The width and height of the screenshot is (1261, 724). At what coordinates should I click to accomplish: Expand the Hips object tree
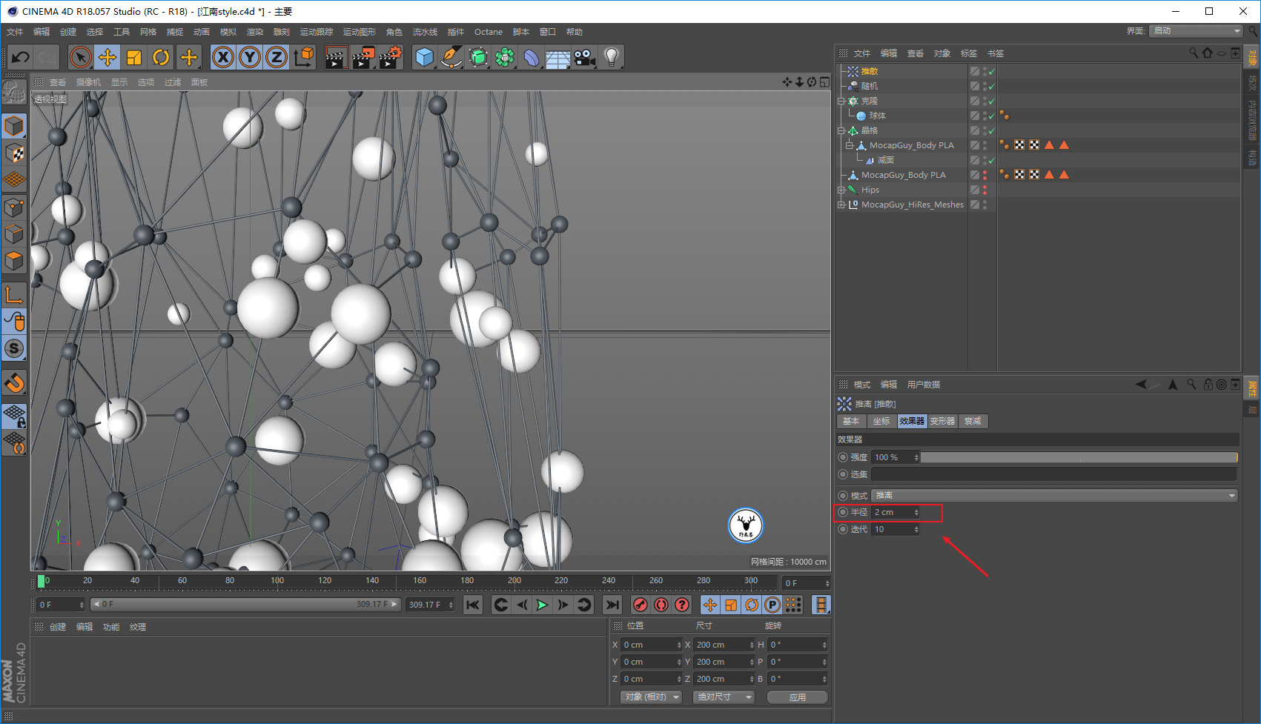[x=841, y=190]
